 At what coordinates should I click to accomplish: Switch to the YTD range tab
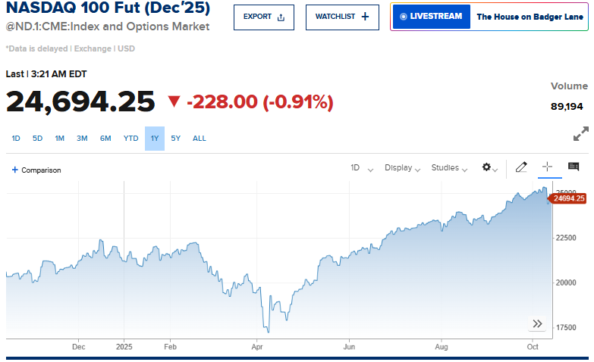pos(130,139)
